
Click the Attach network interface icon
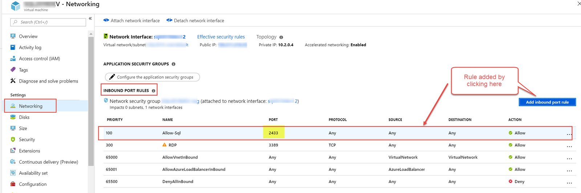pyautogui.click(x=106, y=20)
